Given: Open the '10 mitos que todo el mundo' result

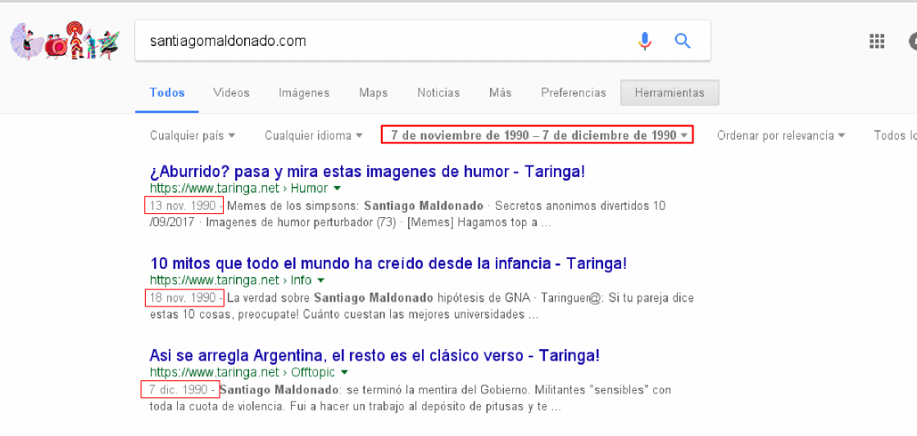Looking at the screenshot, I should pyautogui.click(x=388, y=264).
